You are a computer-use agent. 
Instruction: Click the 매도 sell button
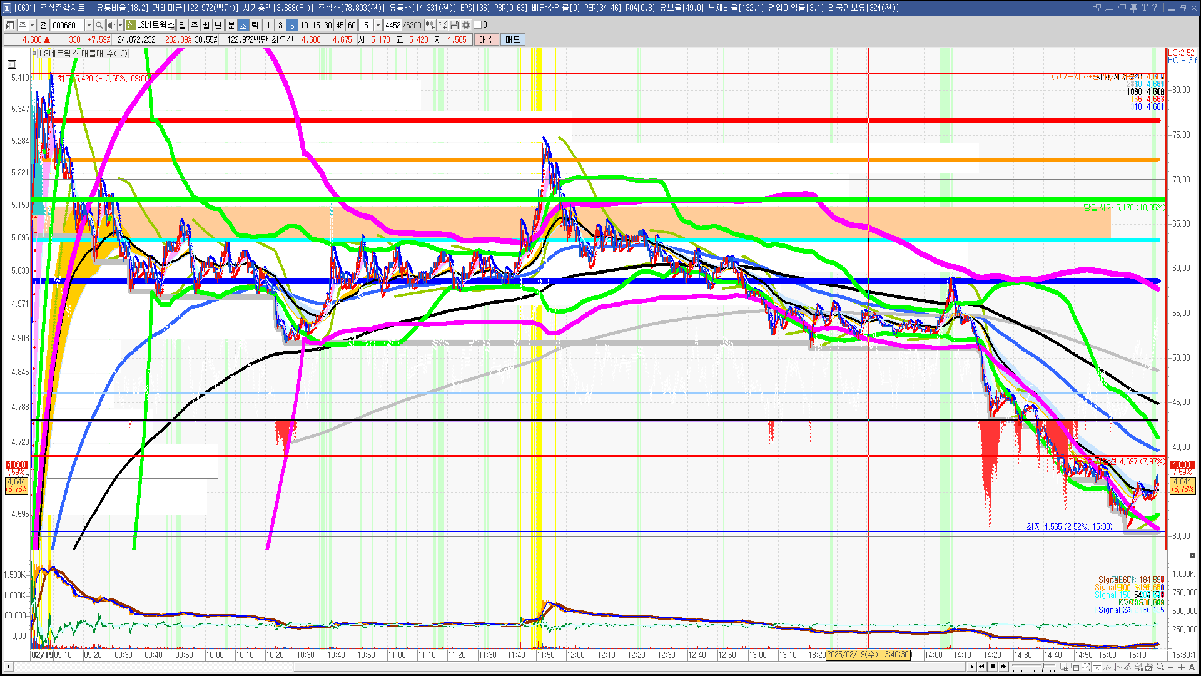click(x=512, y=39)
